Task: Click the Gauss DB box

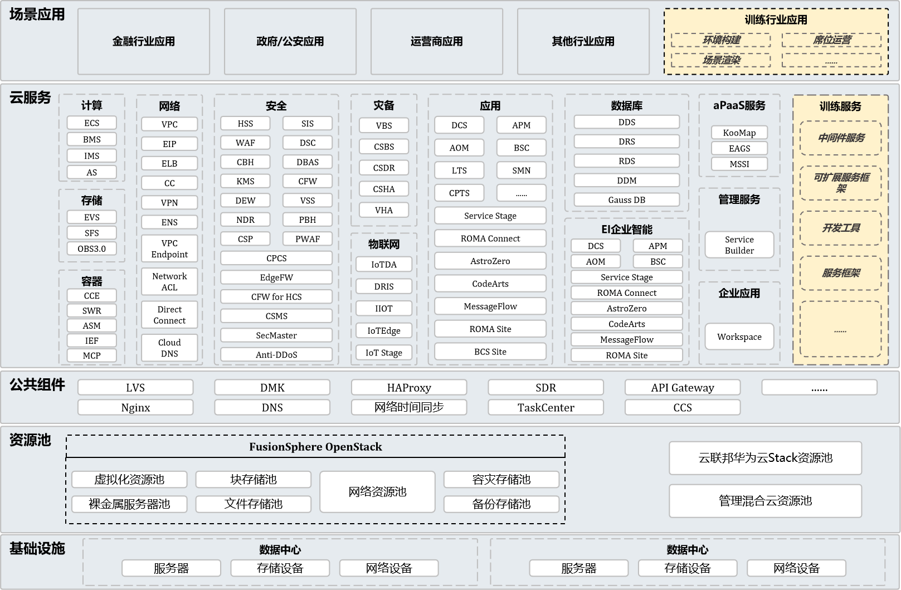Action: tap(627, 200)
